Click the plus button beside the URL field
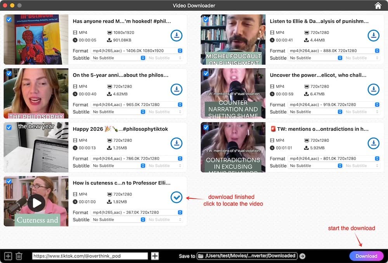 pos(154,256)
